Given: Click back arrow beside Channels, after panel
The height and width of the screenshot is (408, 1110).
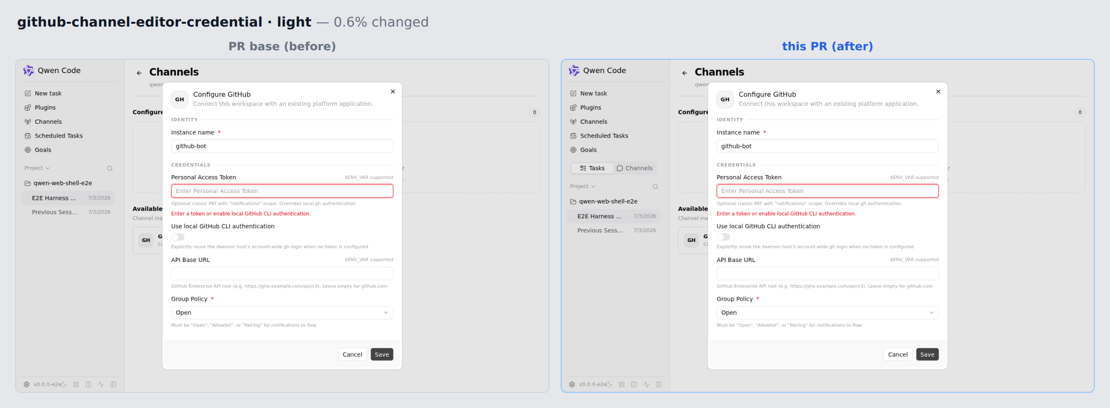Looking at the screenshot, I should pyautogui.click(x=685, y=73).
